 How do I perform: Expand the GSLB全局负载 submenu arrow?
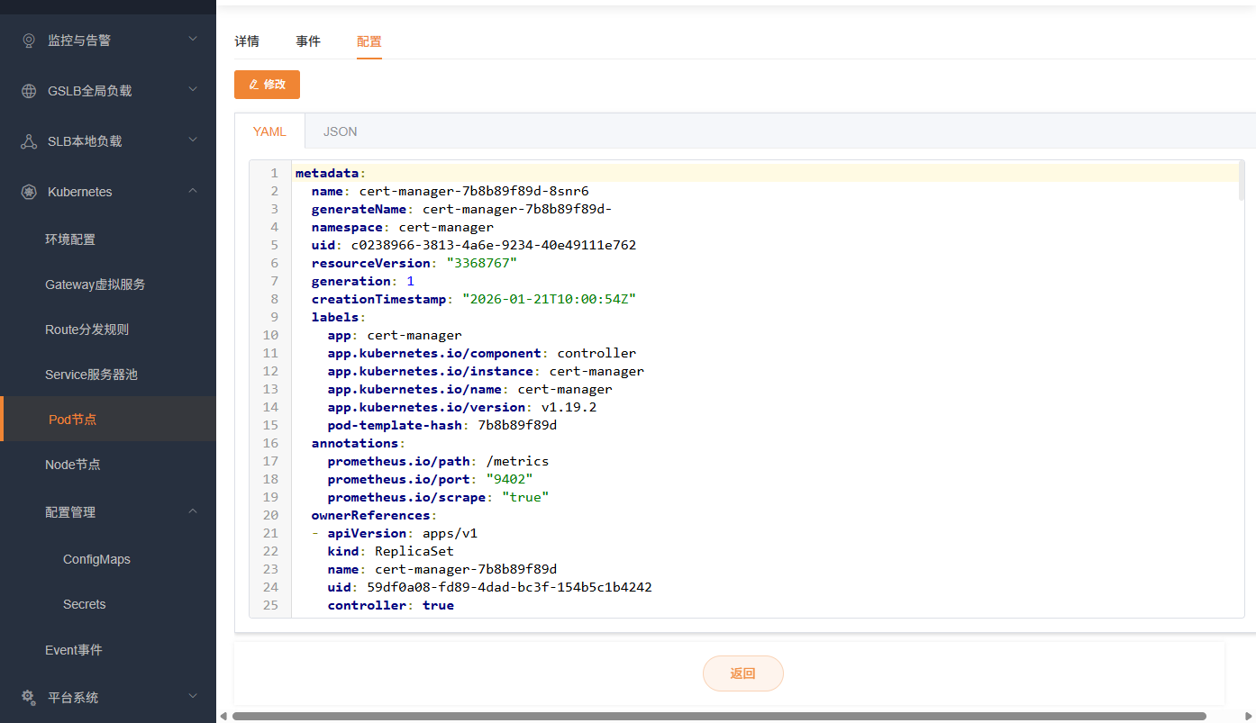coord(193,90)
